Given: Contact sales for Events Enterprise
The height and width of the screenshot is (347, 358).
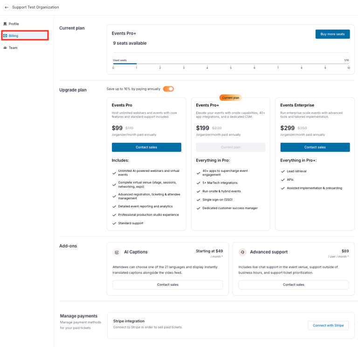Looking at the screenshot, I should pos(315,147).
